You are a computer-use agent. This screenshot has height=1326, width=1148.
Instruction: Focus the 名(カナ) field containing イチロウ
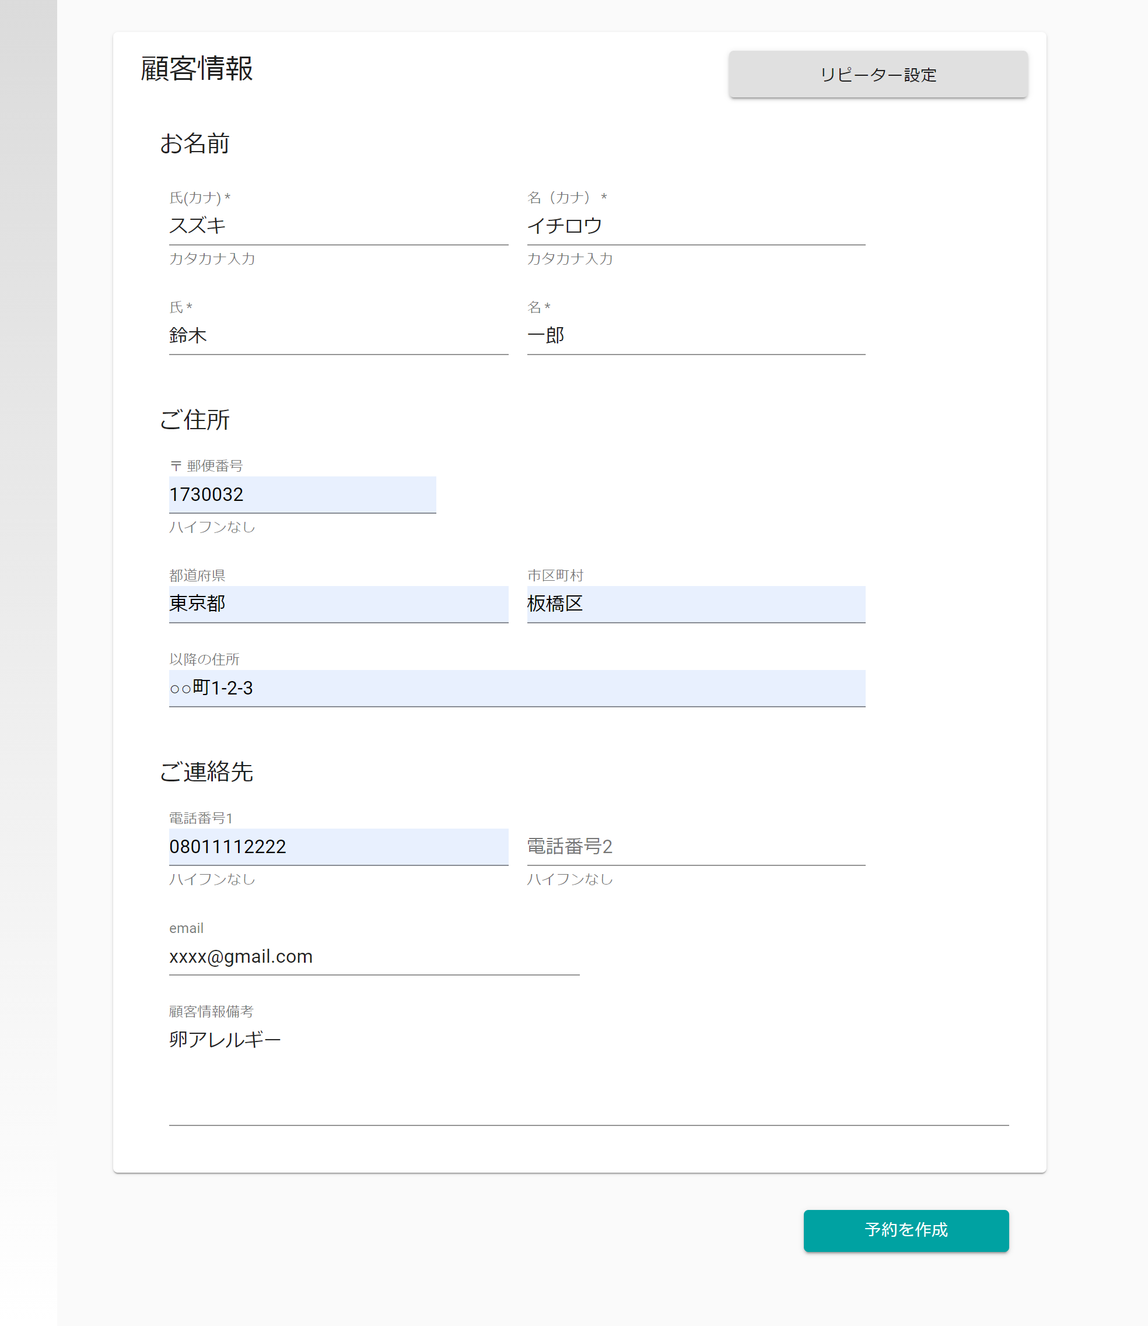[696, 226]
